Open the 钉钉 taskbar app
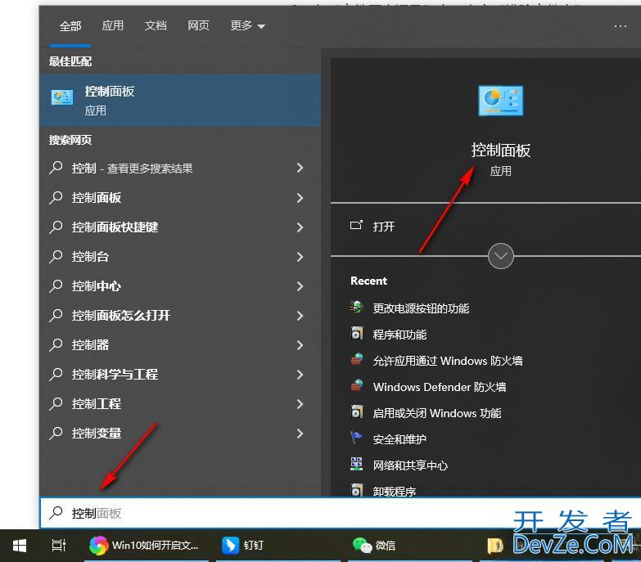The image size is (641, 562). [x=242, y=545]
